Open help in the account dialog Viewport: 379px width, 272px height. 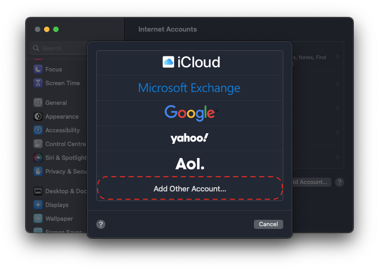pyautogui.click(x=101, y=224)
